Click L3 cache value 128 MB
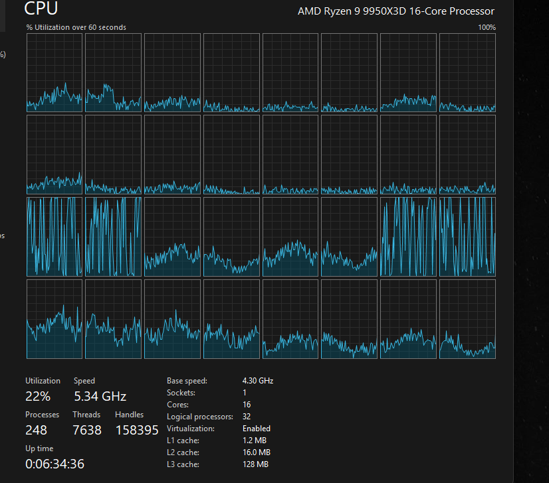Viewport: 549px width, 483px height. point(255,464)
